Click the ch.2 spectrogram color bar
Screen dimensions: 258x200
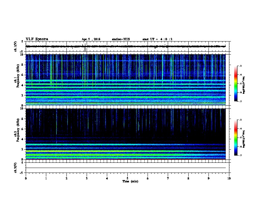(x=236, y=138)
